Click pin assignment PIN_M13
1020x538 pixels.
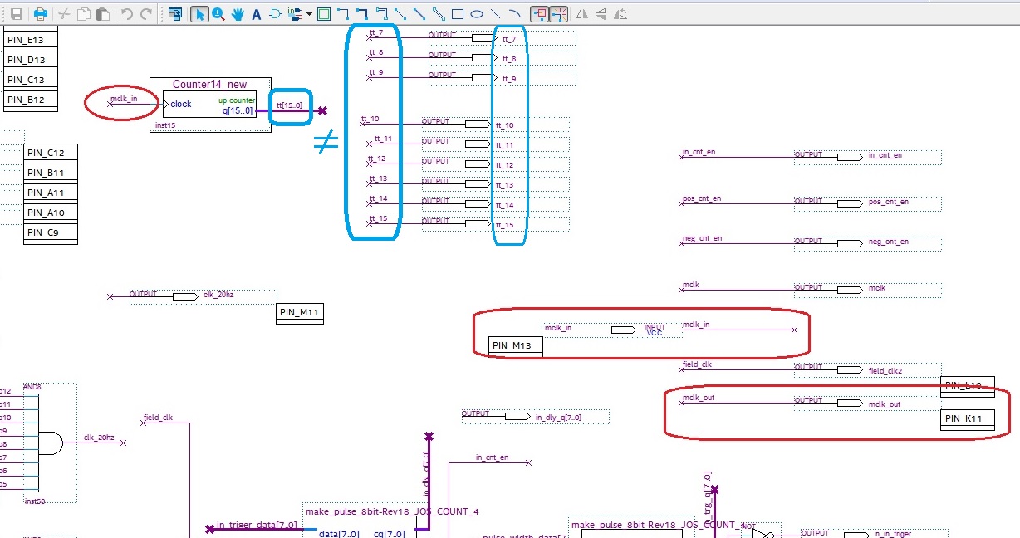click(516, 346)
